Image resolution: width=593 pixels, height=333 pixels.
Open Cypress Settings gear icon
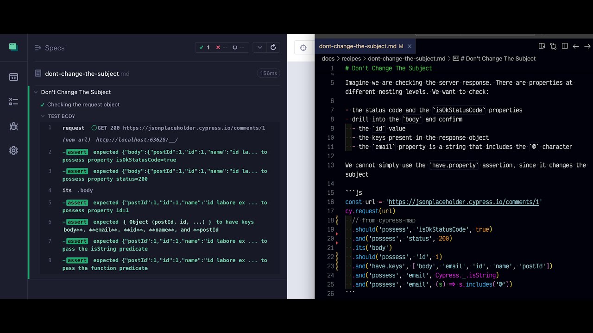(x=13, y=150)
